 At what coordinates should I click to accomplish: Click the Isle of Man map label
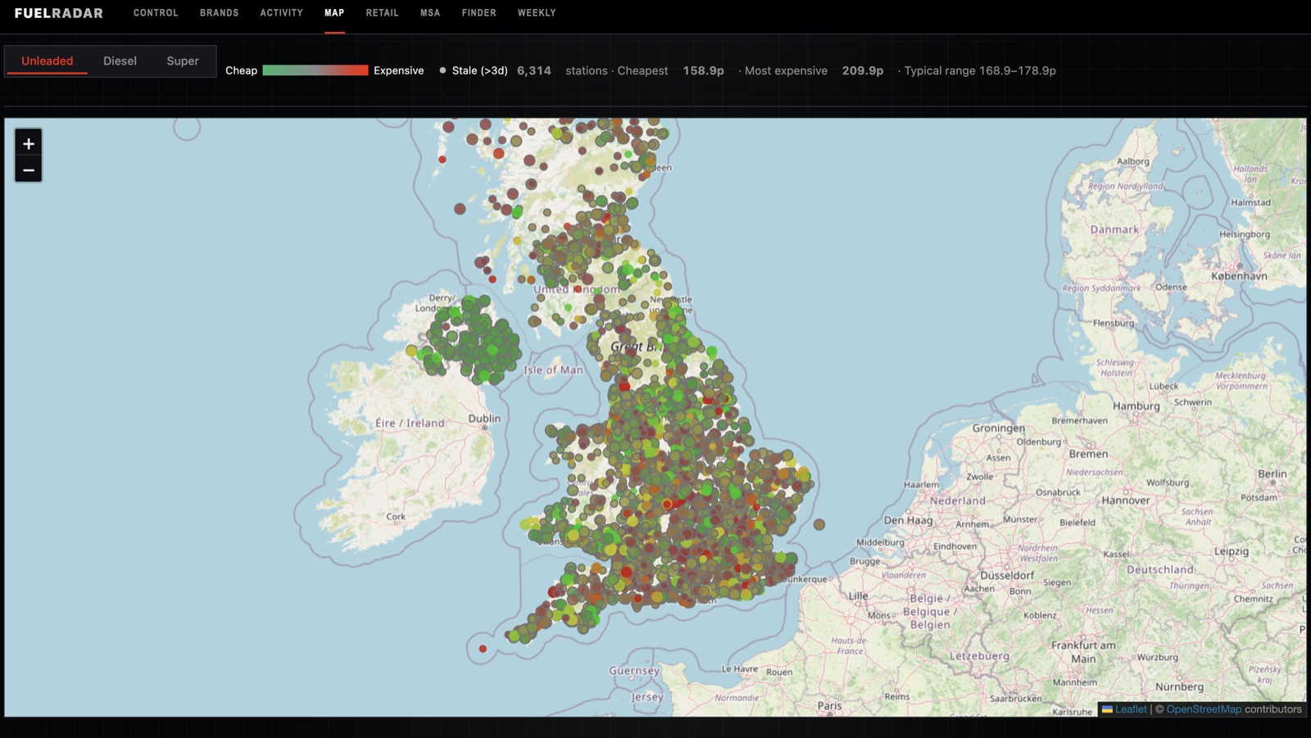point(554,370)
